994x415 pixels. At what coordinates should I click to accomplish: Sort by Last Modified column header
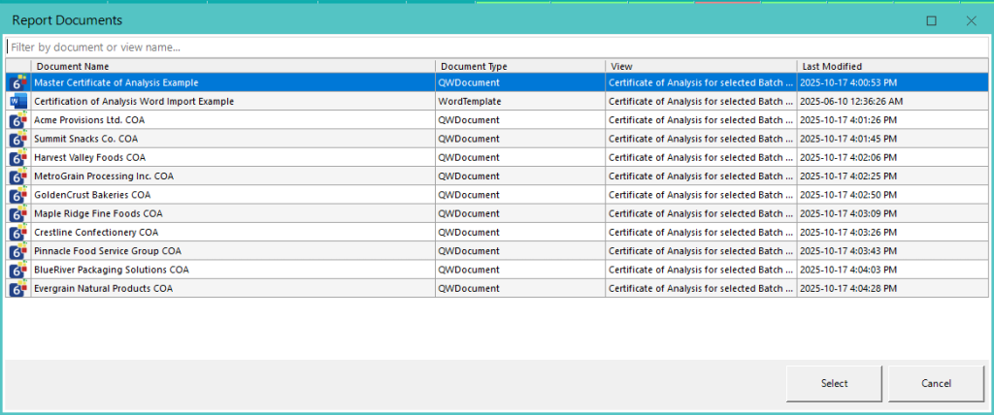click(891, 66)
